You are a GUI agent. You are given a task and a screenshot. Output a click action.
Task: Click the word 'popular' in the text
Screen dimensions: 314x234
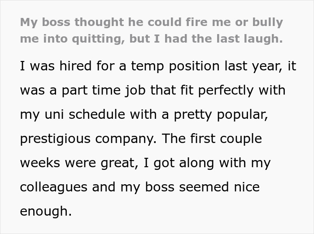point(242,115)
